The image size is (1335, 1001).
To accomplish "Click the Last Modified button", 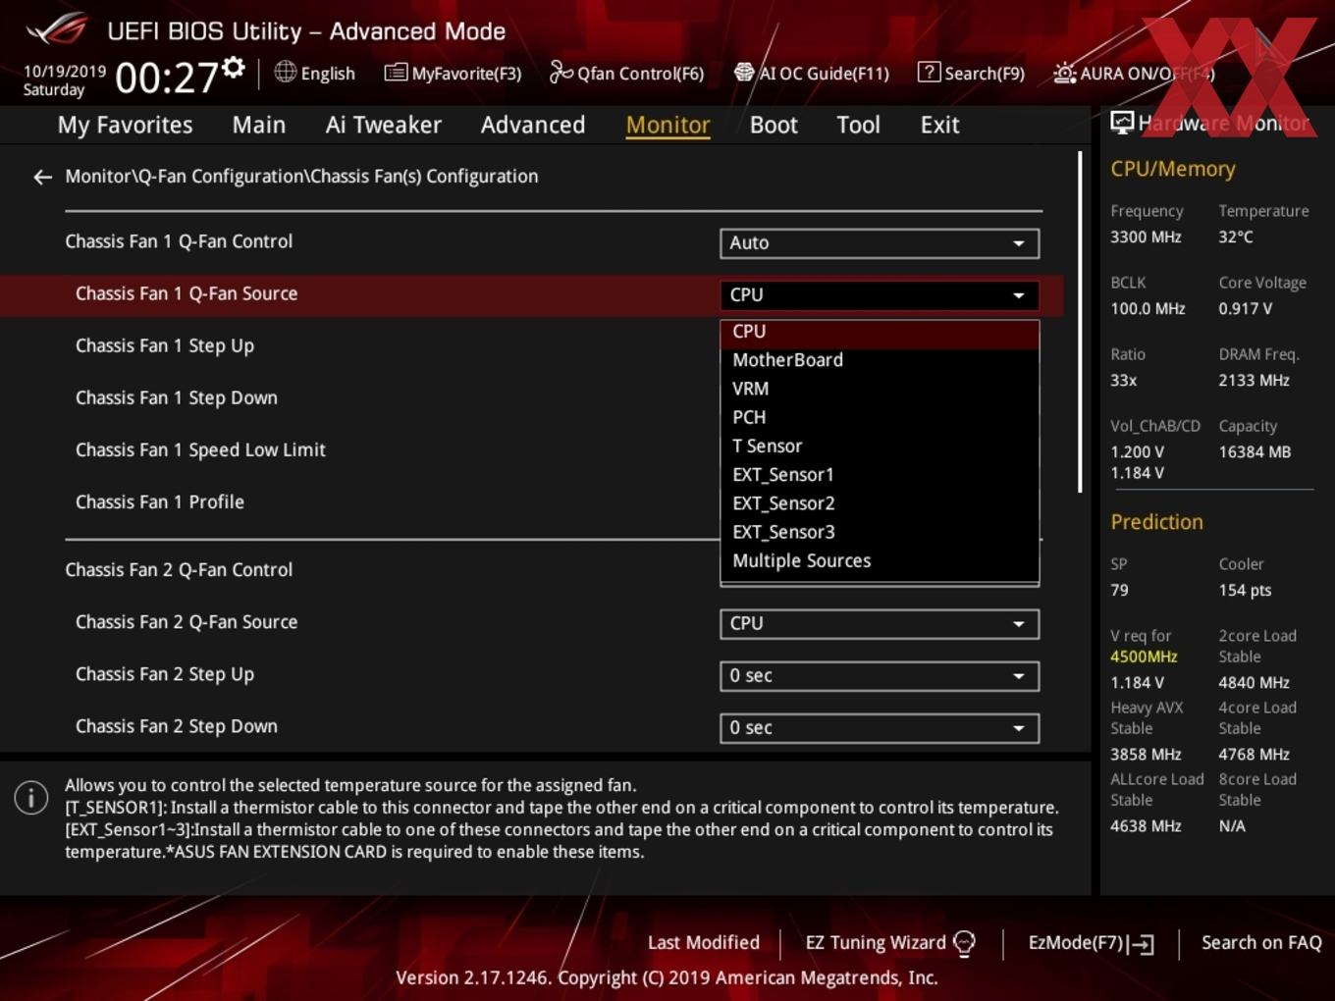I will coord(704,943).
